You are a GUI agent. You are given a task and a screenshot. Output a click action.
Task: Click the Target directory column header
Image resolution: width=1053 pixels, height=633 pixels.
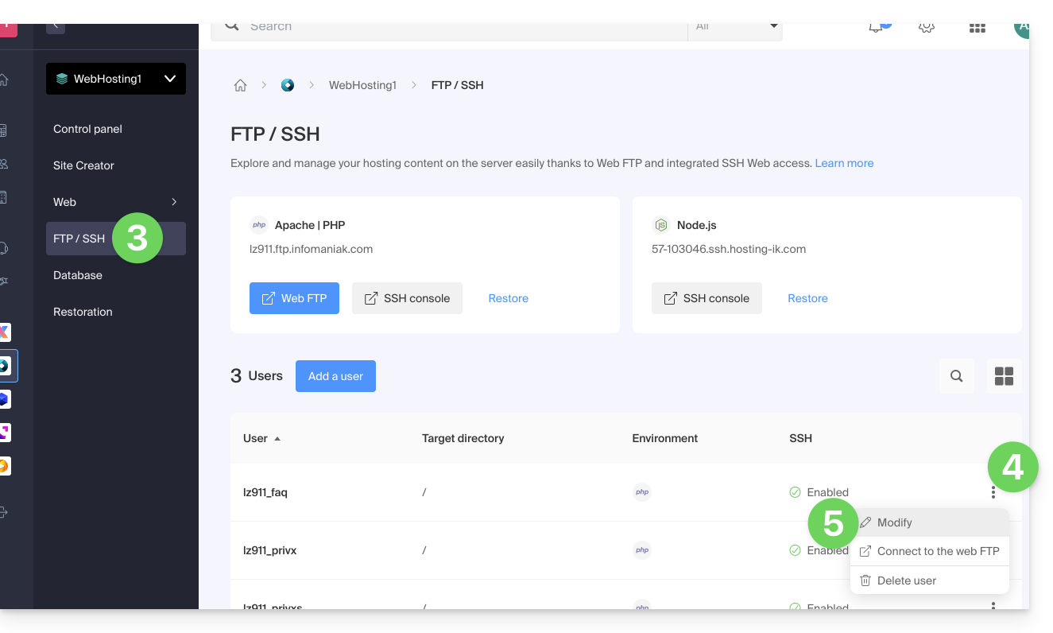(x=463, y=438)
